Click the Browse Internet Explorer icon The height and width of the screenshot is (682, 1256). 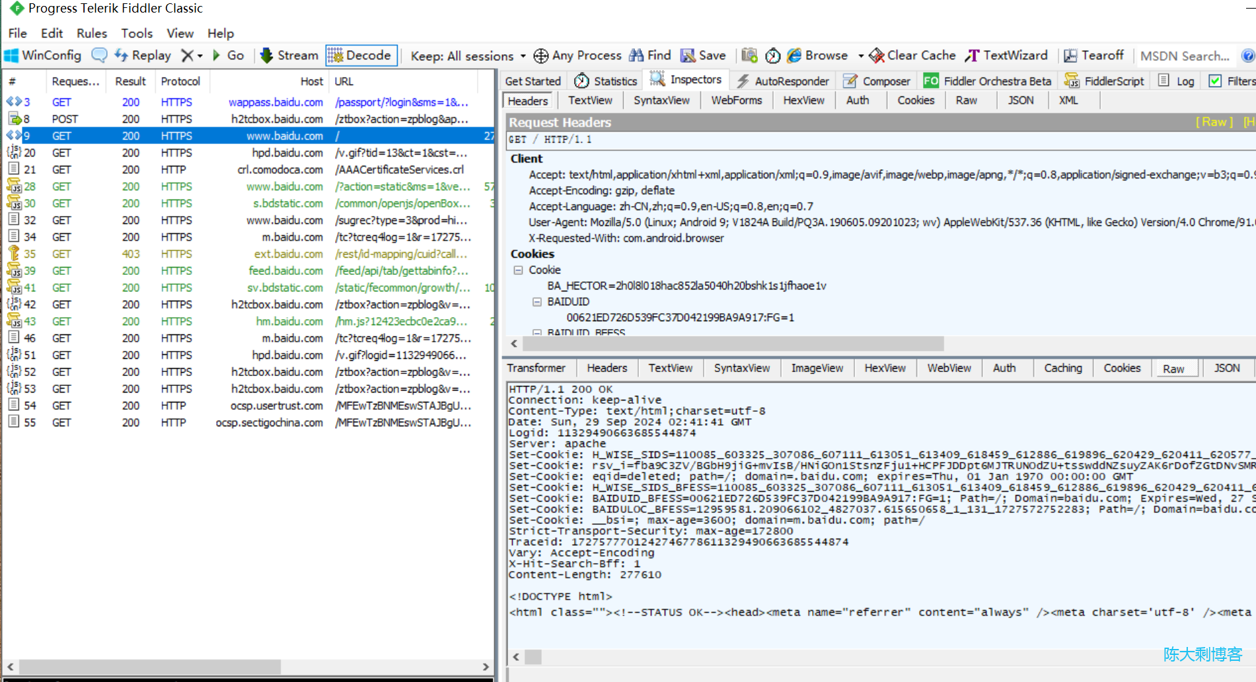coord(794,56)
